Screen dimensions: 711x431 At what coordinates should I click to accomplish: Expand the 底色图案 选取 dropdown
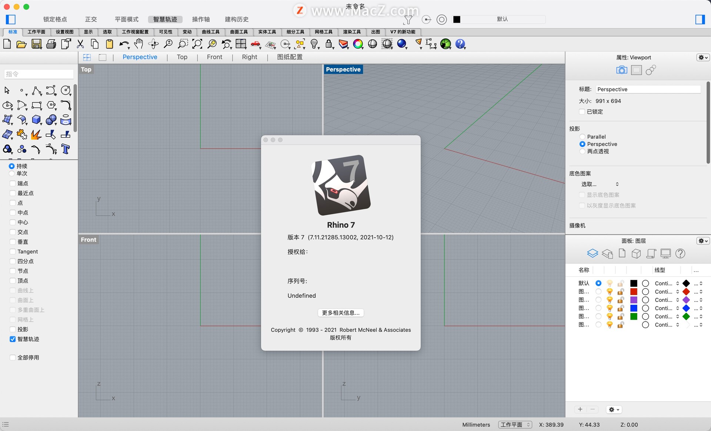pyautogui.click(x=601, y=184)
